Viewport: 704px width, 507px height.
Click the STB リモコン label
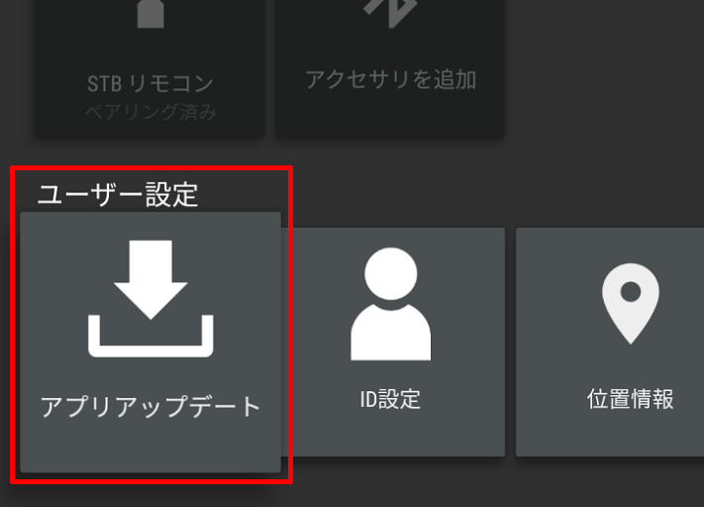(150, 83)
